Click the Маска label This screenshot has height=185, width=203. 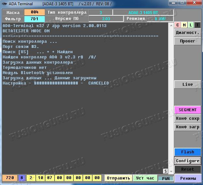pyautogui.click(x=13, y=12)
